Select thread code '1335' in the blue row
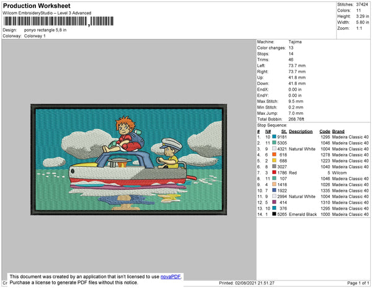This screenshot has height=288, width=372. point(325,191)
